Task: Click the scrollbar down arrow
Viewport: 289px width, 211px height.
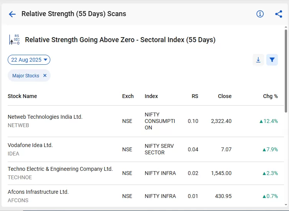Action: pyautogui.click(x=286, y=205)
